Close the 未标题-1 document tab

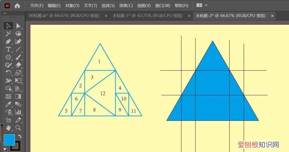(x=189, y=16)
